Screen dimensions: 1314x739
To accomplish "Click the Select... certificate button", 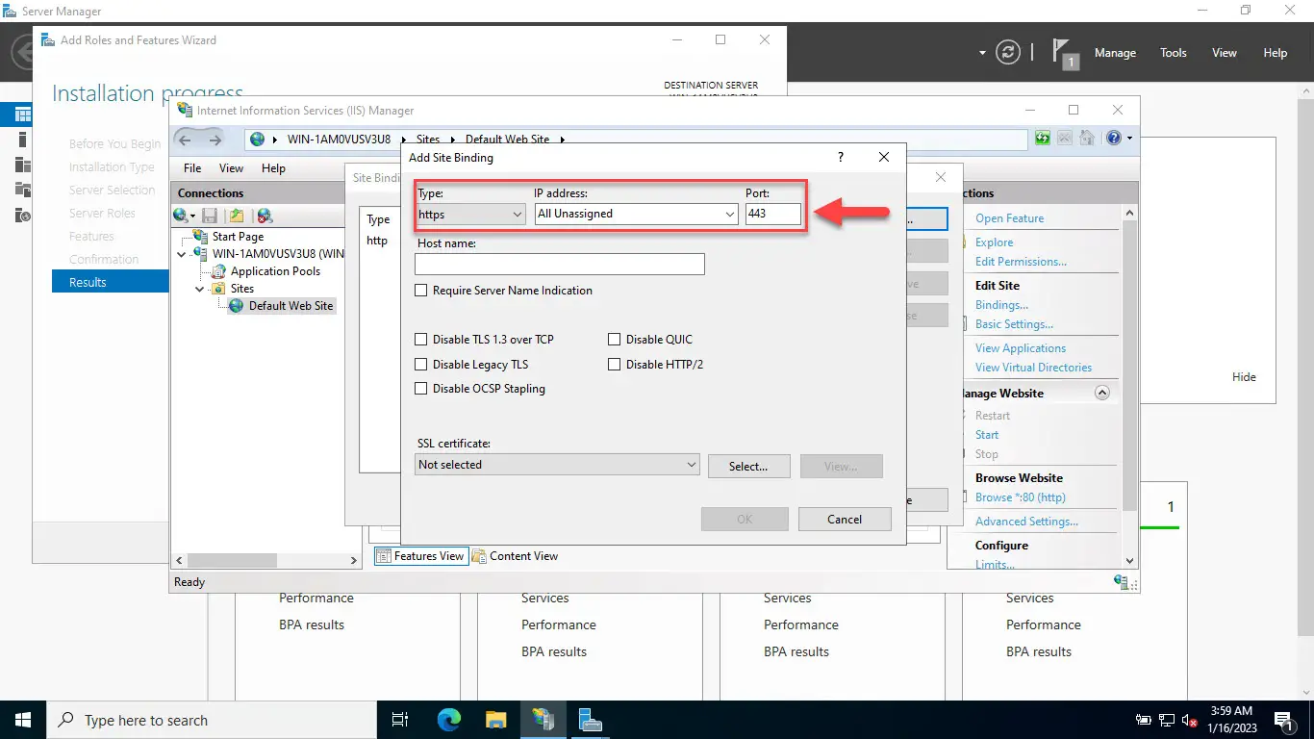I will click(748, 467).
